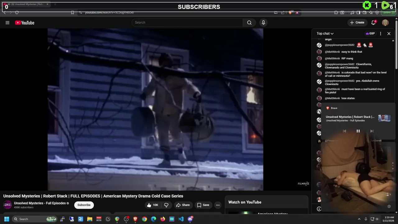Open the account avatar menu

(x=385, y=23)
